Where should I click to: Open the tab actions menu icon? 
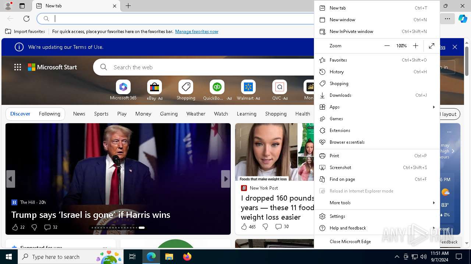pos(22,6)
